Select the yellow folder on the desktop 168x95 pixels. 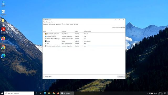pyautogui.click(x=3, y=21)
